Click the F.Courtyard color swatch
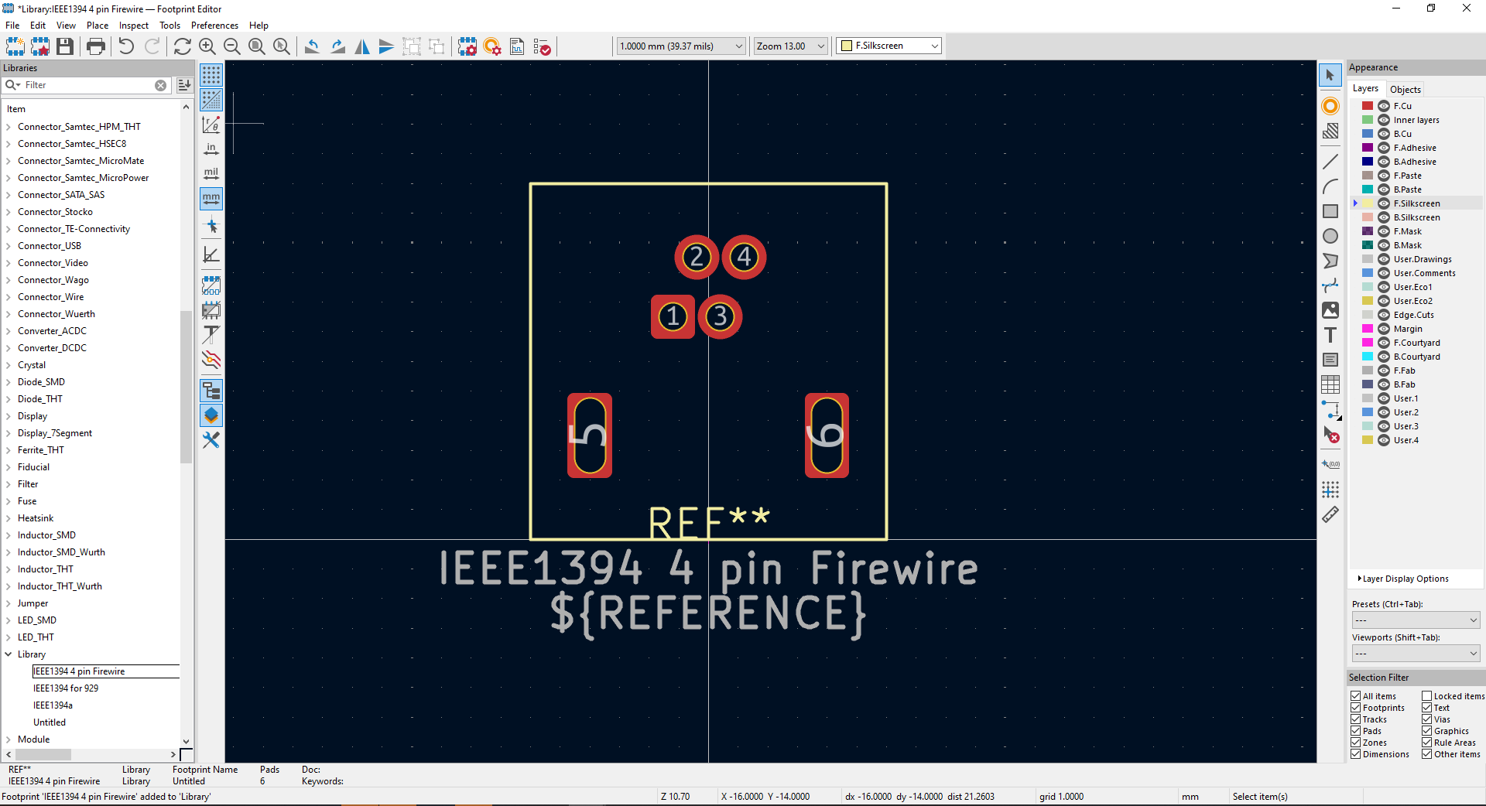1486x806 pixels. coord(1368,343)
